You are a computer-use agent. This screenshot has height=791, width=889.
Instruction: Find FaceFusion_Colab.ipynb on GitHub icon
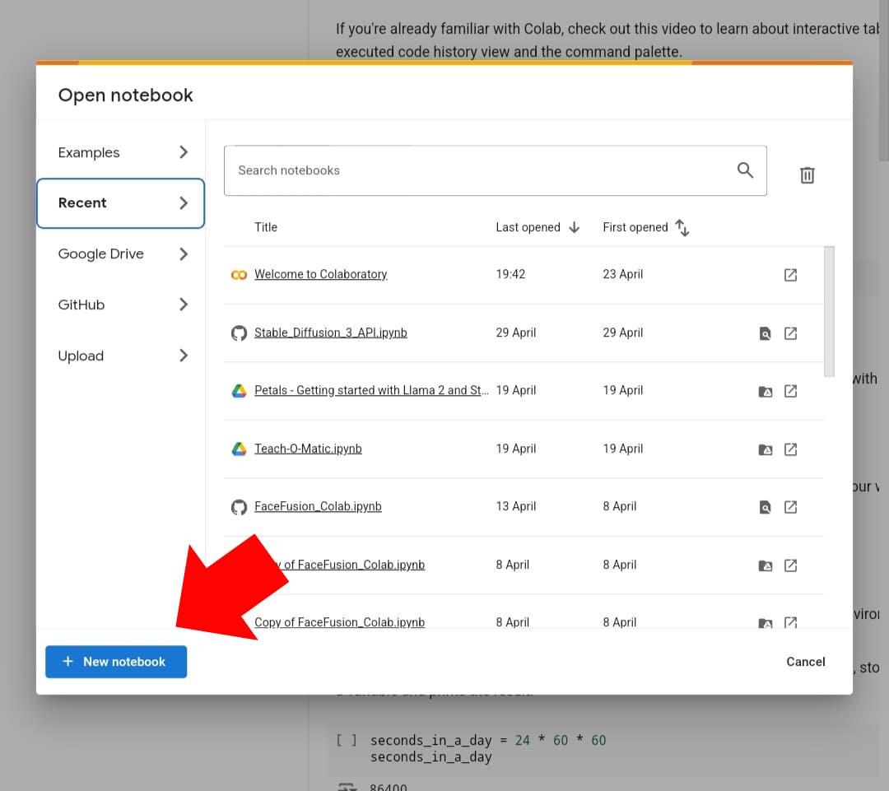766,507
